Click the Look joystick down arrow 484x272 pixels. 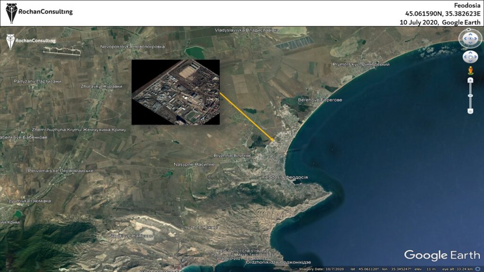pos(470,43)
